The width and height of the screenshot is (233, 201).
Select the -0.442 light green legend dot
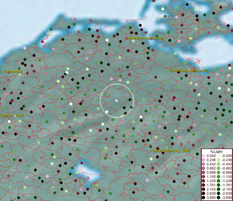[219, 164]
